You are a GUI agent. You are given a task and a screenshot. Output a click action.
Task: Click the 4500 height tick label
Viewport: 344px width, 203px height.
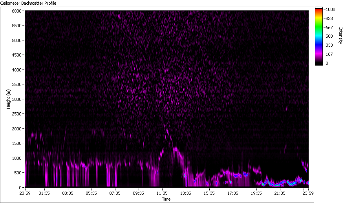16,55
